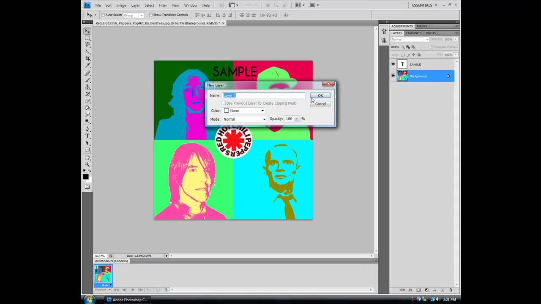This screenshot has width=541, height=304.
Task: Open the Color dropdown in New Layer dialog
Action: click(x=244, y=111)
